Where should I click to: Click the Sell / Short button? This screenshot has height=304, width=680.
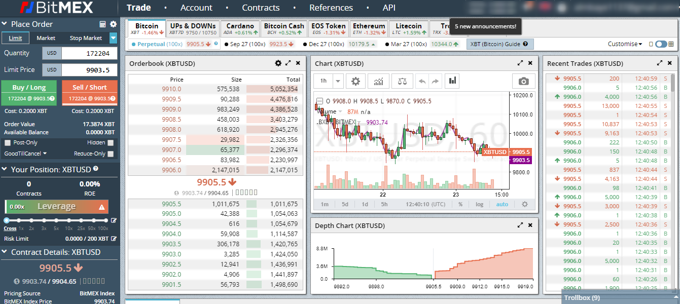click(x=89, y=93)
